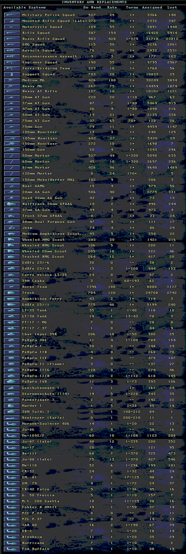This screenshot has height=554, width=186.
Task: Click the 105mm Howitzer icon
Action: 12,138
